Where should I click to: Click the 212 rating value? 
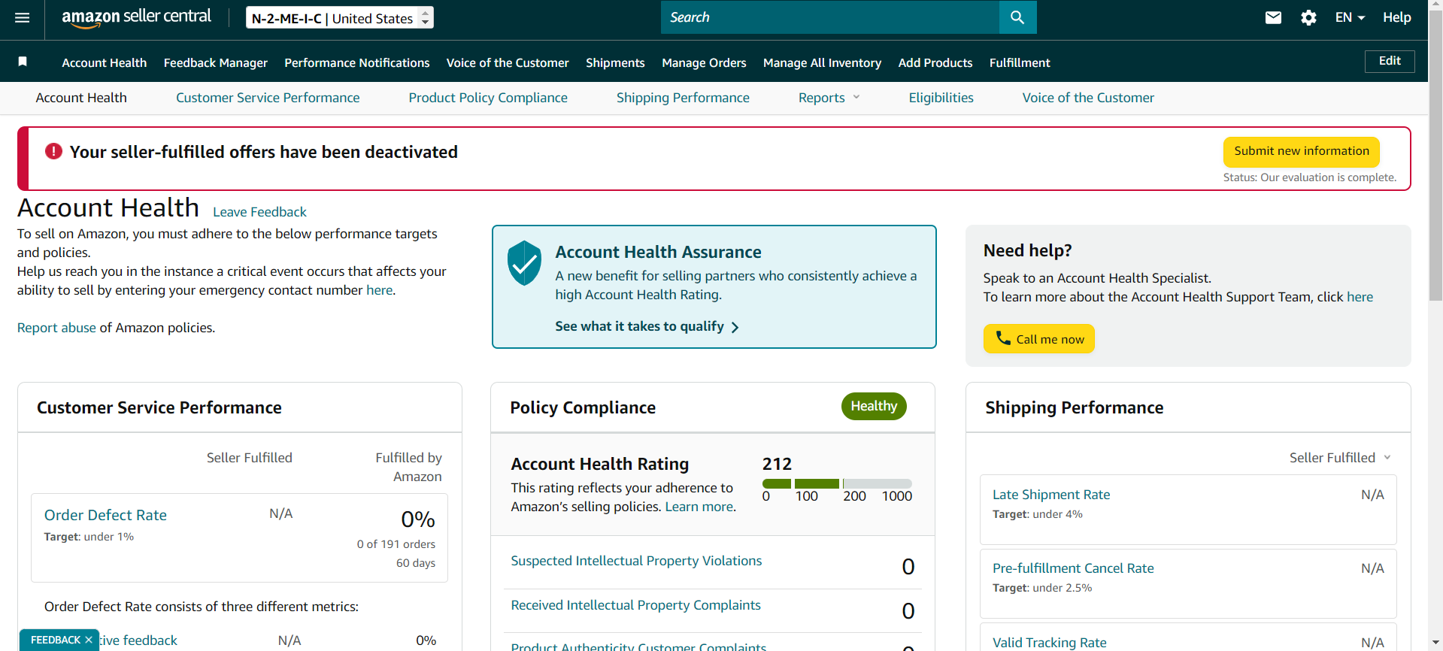tap(777, 464)
